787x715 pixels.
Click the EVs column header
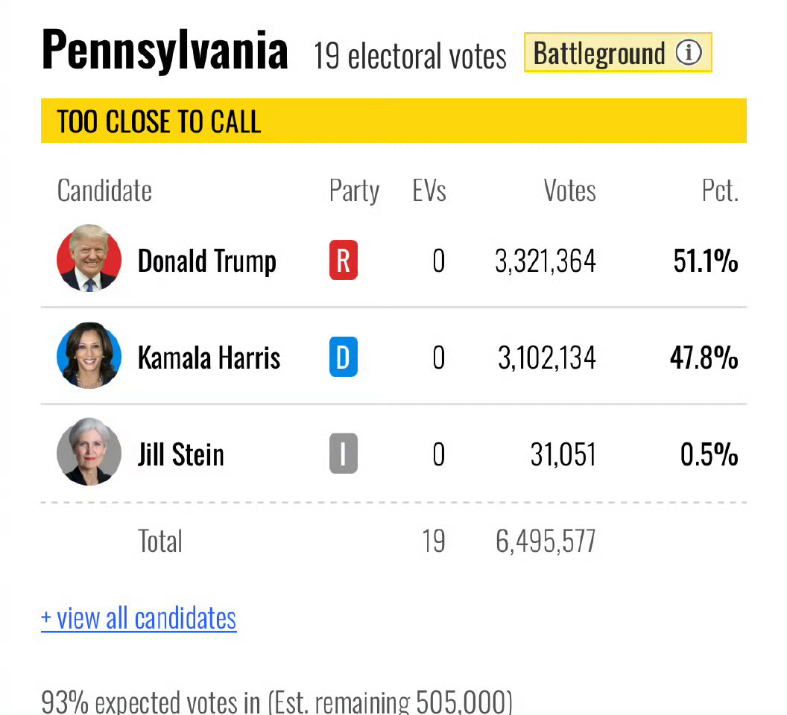tap(429, 191)
